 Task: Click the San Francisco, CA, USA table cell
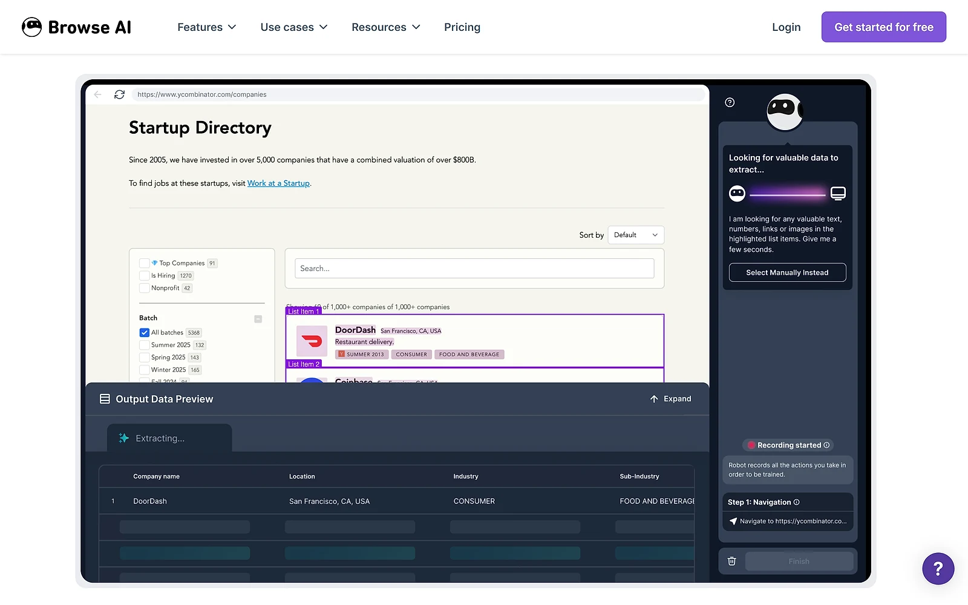[x=329, y=502]
